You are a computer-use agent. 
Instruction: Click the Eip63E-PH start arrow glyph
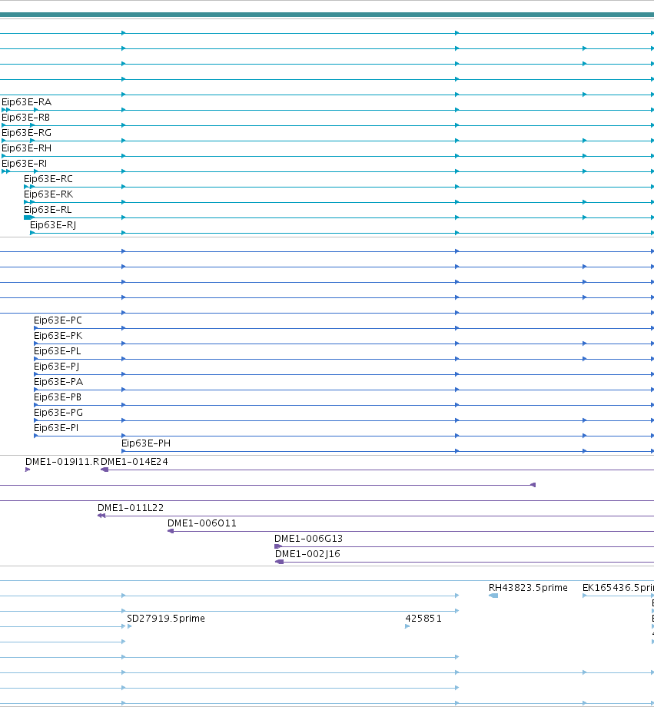[x=124, y=451]
